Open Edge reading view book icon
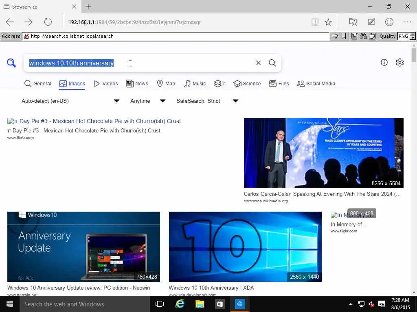 315,22
